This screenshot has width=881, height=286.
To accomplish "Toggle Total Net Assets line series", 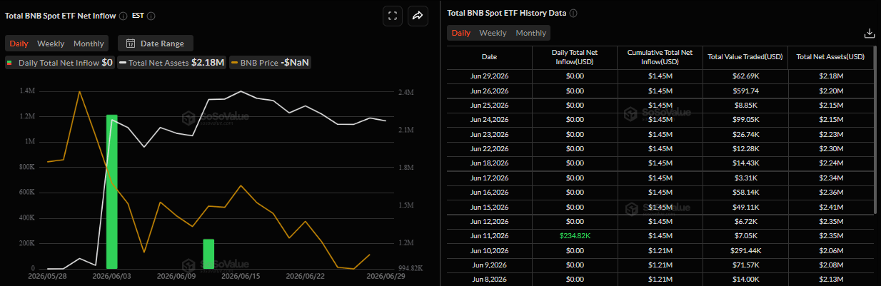I will pyautogui.click(x=172, y=63).
